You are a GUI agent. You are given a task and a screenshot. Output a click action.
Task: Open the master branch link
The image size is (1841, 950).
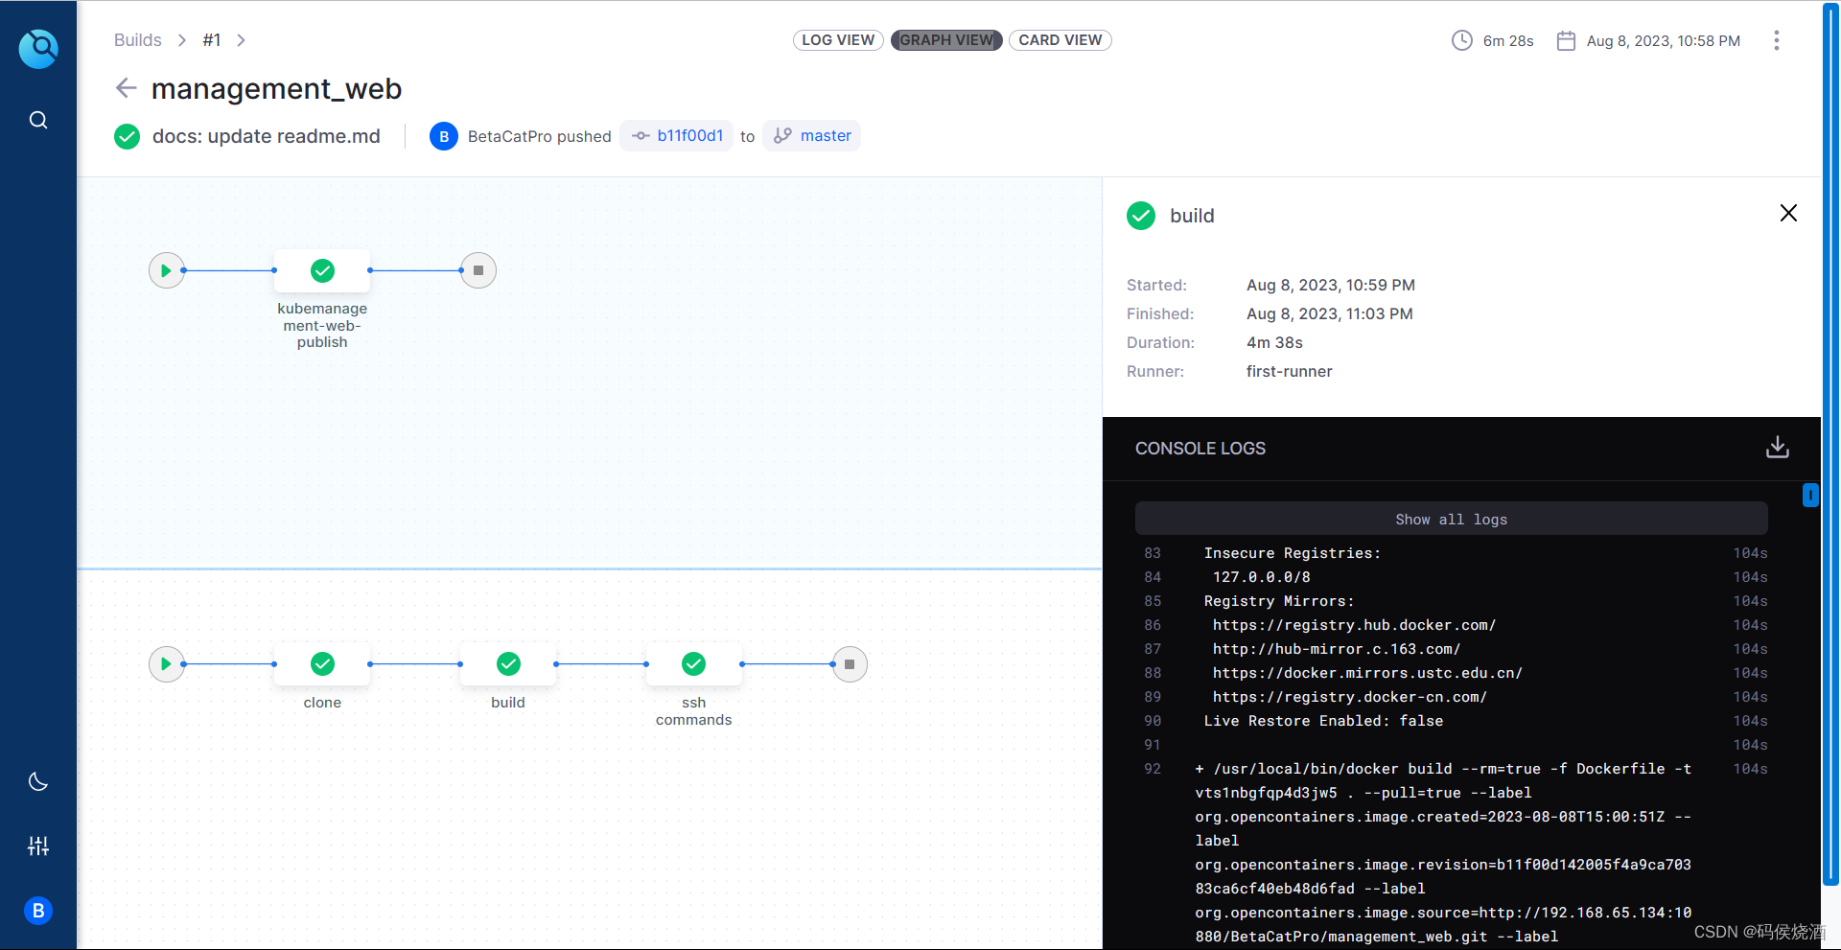[x=812, y=136]
